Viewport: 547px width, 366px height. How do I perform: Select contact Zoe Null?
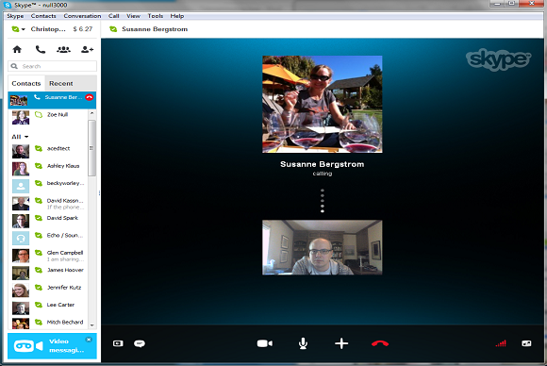point(48,118)
